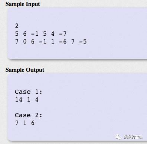Click the -6 in the third input line
This screenshot has width=147, height=144.
click(63, 42)
